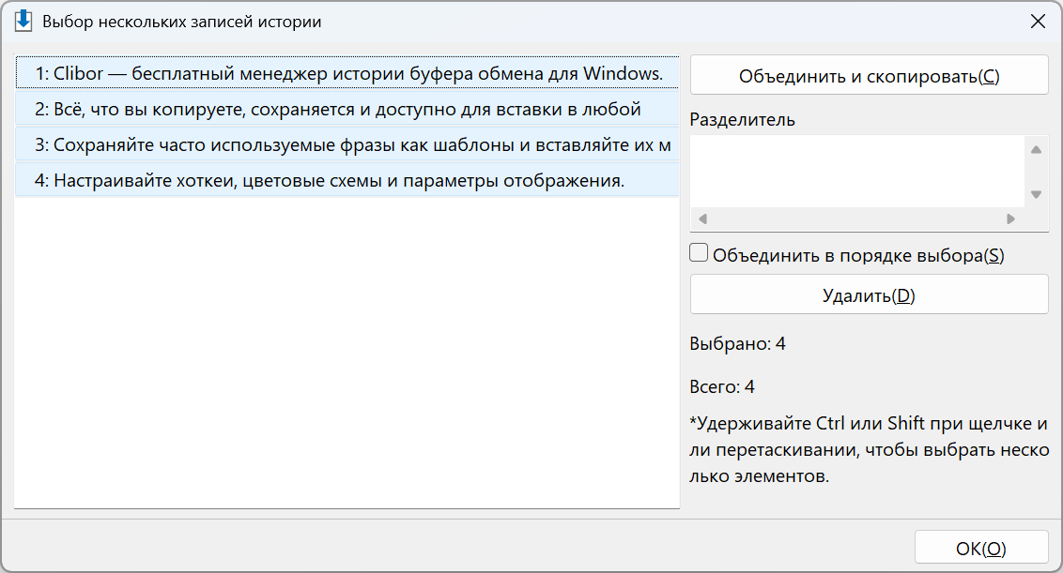
Task: Confirm with the OK(O) button
Action: tap(981, 548)
